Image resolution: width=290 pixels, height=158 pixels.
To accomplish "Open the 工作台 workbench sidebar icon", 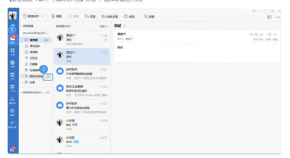I will pos(13,88).
